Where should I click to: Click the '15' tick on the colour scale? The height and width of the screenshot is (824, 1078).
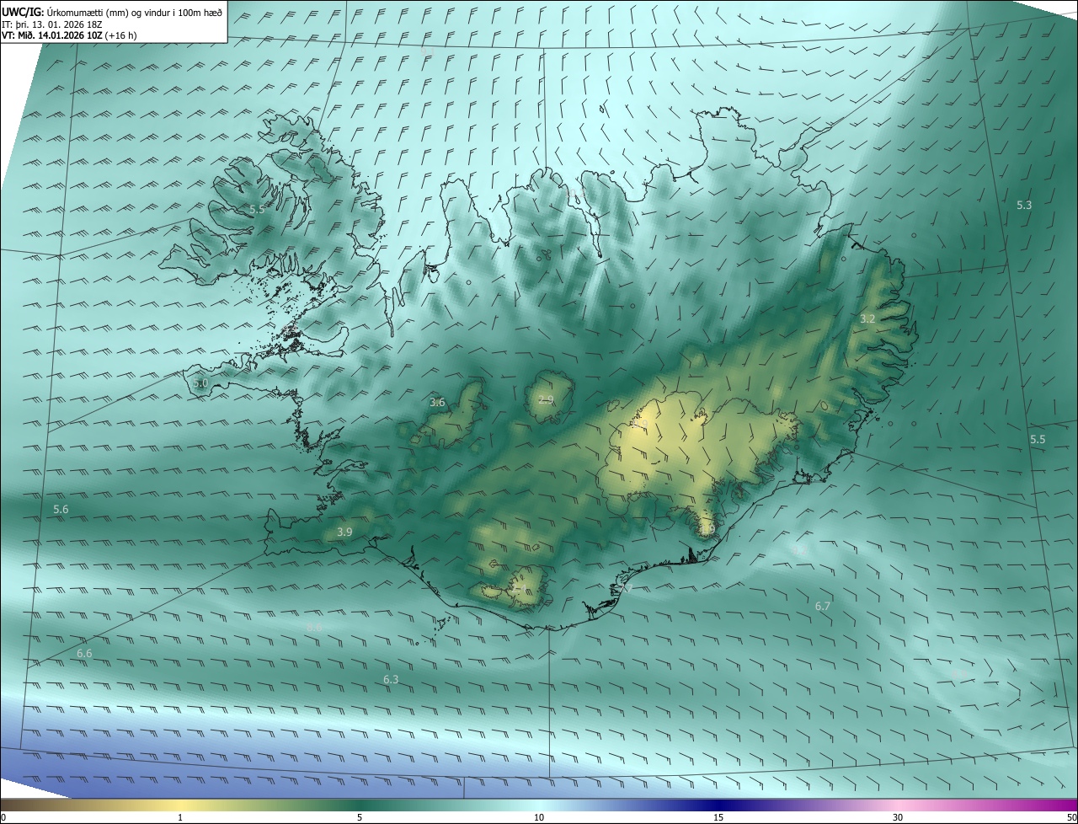pyautogui.click(x=718, y=817)
